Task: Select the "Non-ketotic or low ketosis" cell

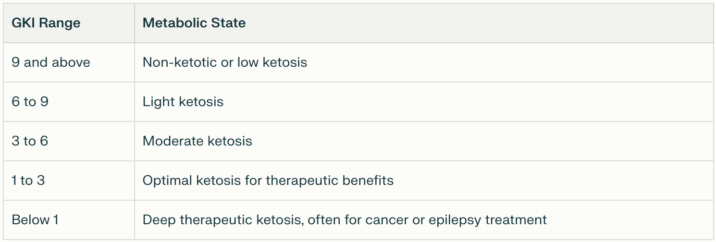Action: 225,62
